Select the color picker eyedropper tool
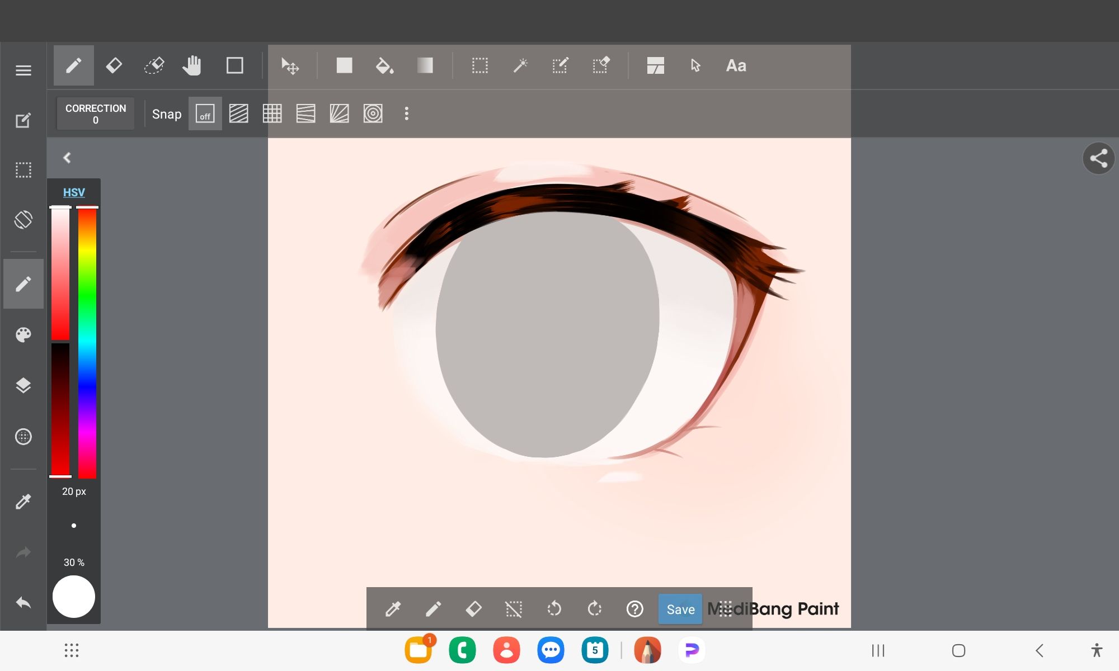Image resolution: width=1119 pixels, height=671 pixels. pos(22,501)
